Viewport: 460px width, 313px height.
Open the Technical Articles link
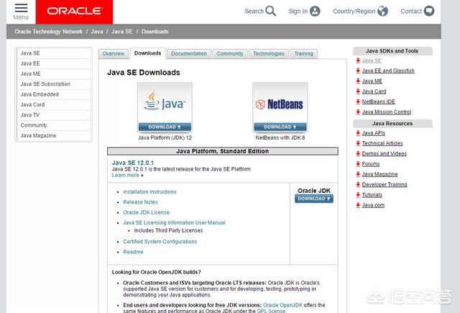point(382,143)
